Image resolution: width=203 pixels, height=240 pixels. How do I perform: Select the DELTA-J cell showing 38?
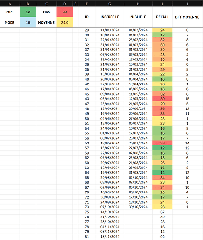pos(162,143)
